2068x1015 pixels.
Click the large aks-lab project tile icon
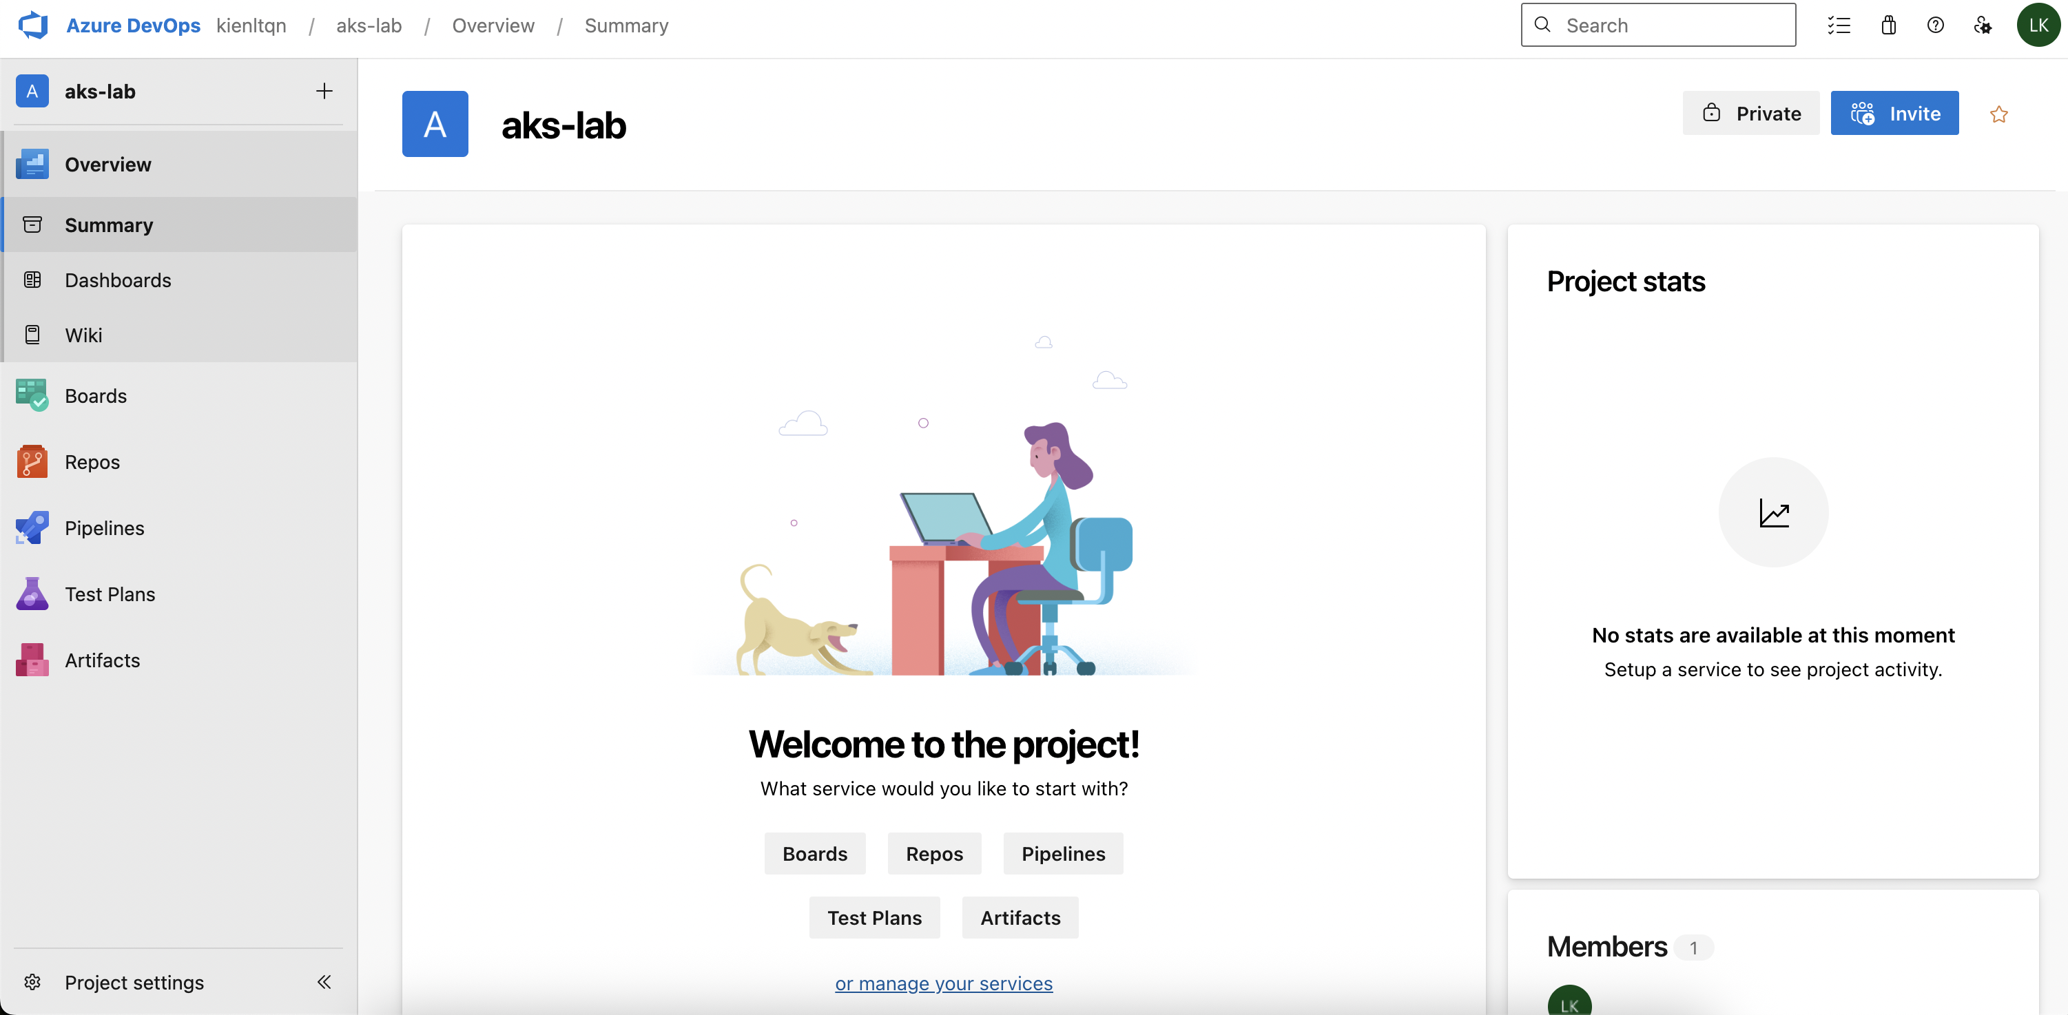[x=435, y=123]
